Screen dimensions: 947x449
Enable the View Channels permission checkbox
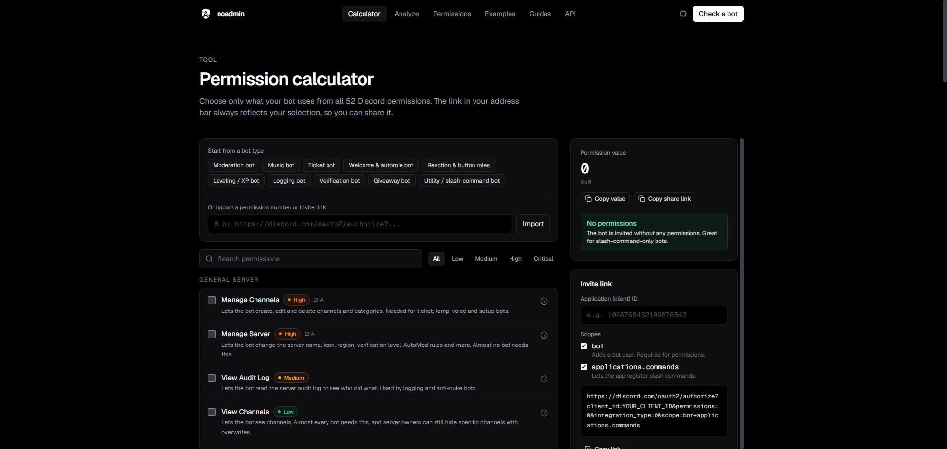[x=212, y=412]
